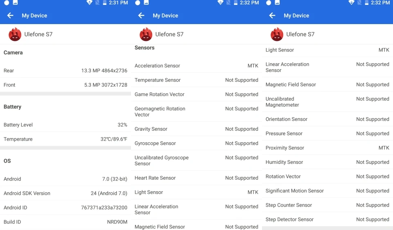The image size is (393, 230).
Task: Tap back arrow on screen showing Proximity Sensor
Action: [x=272, y=16]
